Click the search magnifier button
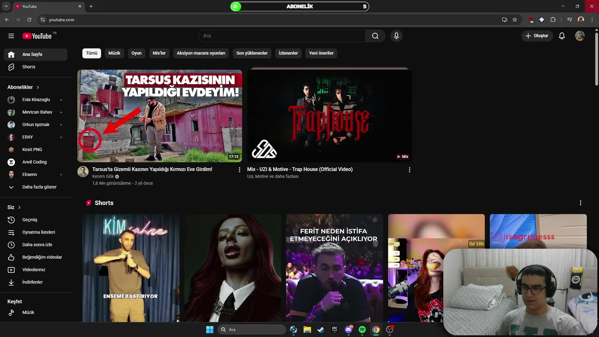The image size is (599, 337). (375, 36)
